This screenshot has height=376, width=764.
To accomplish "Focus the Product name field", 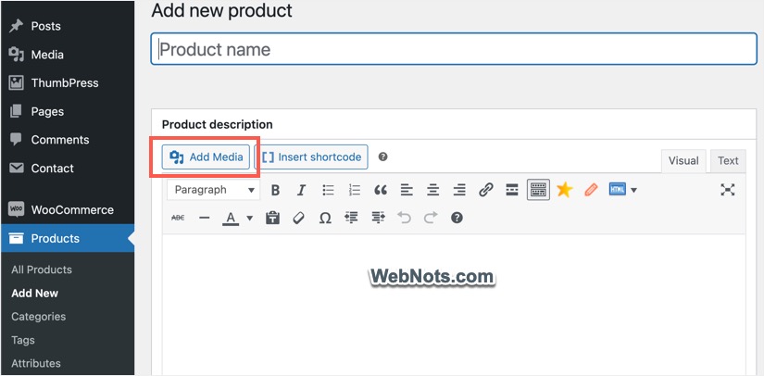I will click(x=454, y=49).
